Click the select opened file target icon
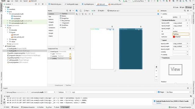Screen dimensions: 195x109 coord(36,4)
